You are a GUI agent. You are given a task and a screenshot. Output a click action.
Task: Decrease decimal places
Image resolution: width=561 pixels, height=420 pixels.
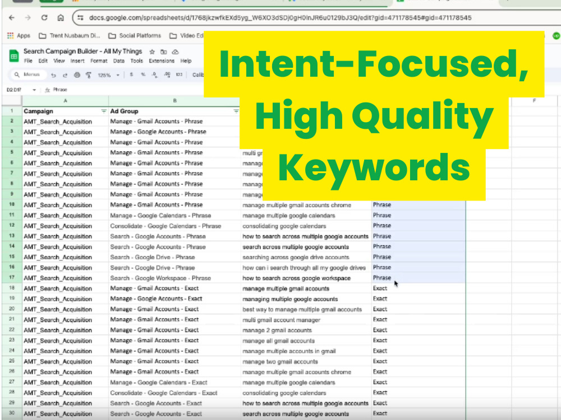[x=155, y=74]
